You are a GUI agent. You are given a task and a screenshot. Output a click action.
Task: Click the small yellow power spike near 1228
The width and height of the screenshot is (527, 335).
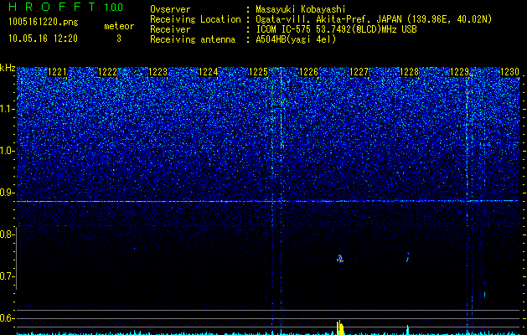[408, 330]
